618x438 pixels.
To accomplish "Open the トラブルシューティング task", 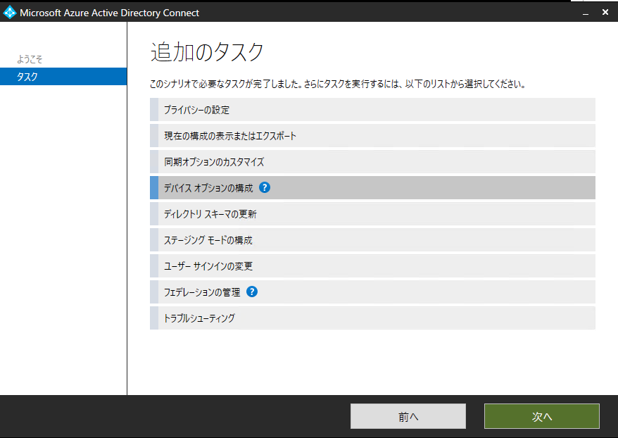I will [372, 318].
